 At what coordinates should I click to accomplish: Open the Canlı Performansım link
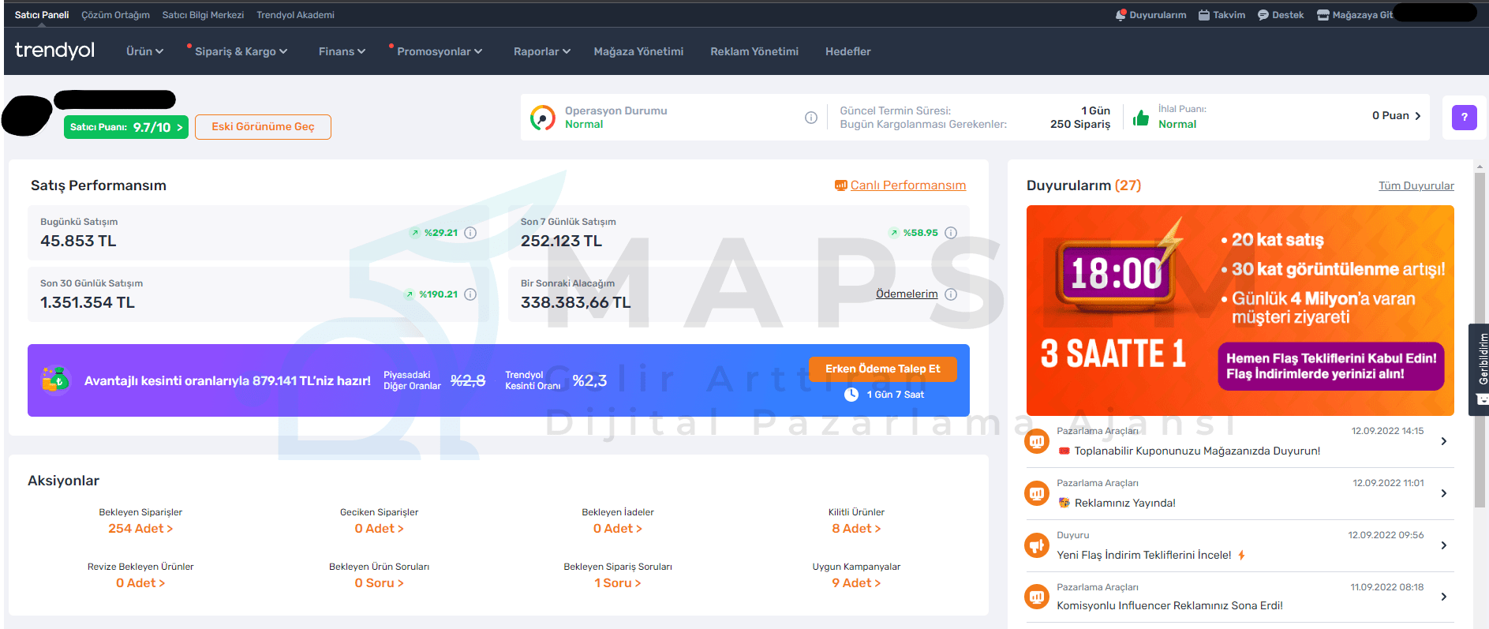coord(908,185)
